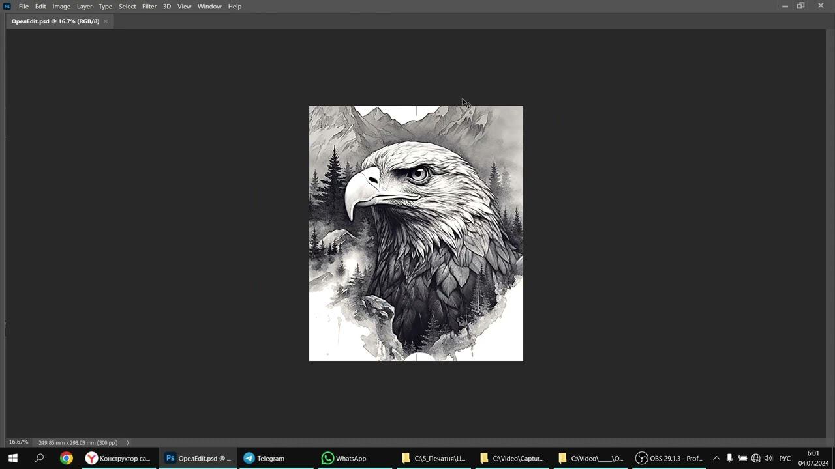Click the microphone tray icon
This screenshot has height=469, width=835.
pyautogui.click(x=729, y=459)
